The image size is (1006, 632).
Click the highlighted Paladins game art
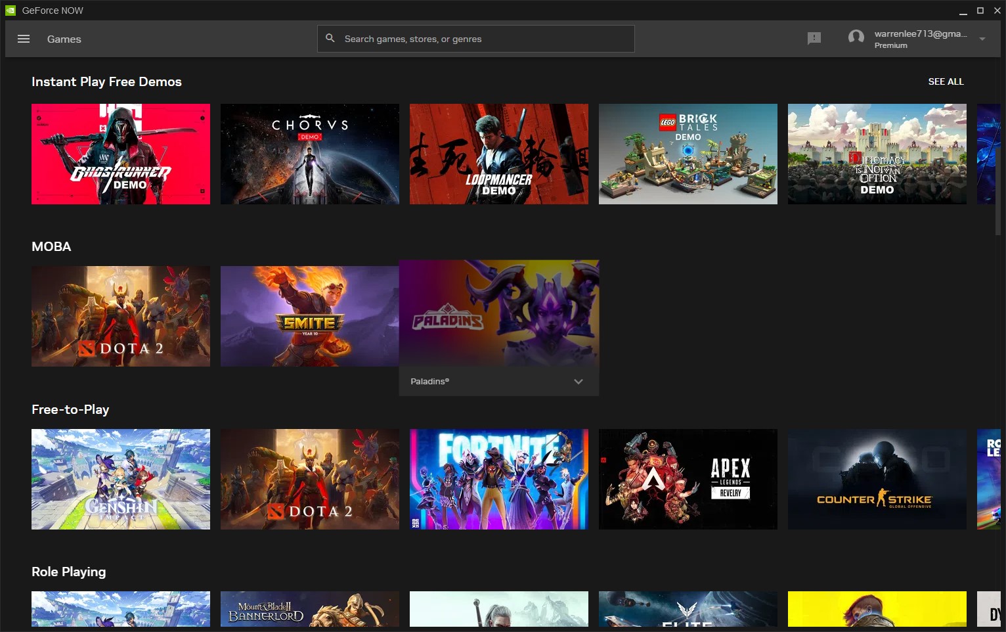pos(499,313)
